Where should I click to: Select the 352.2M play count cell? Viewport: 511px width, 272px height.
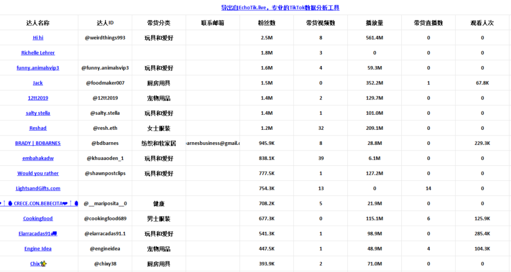(374, 83)
